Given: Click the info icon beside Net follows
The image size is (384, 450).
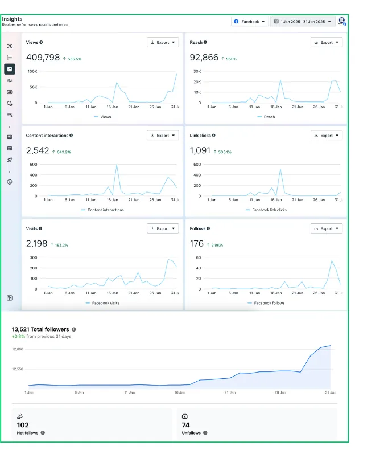Looking at the screenshot, I should 43,433.
